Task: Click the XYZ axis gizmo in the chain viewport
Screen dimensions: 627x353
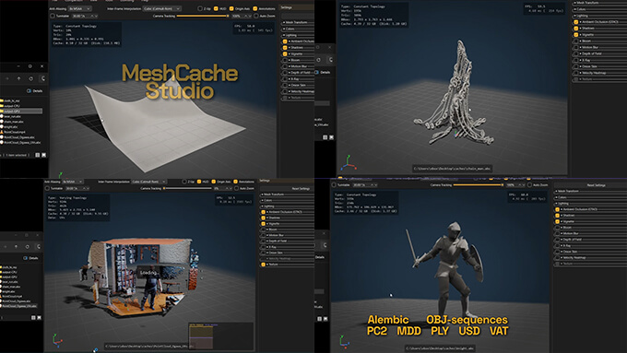Action: click(349, 163)
